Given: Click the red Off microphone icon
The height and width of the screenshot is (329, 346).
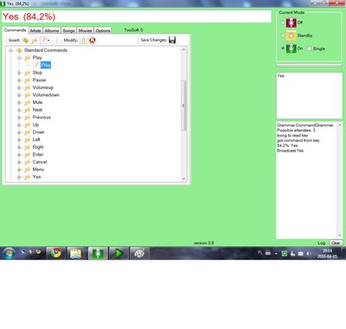Looking at the screenshot, I should pos(291,23).
